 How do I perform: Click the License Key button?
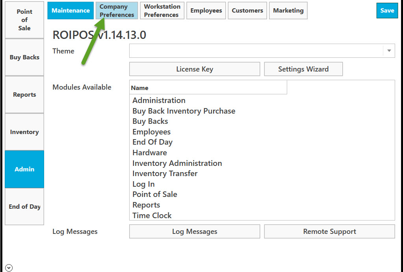[x=195, y=69]
